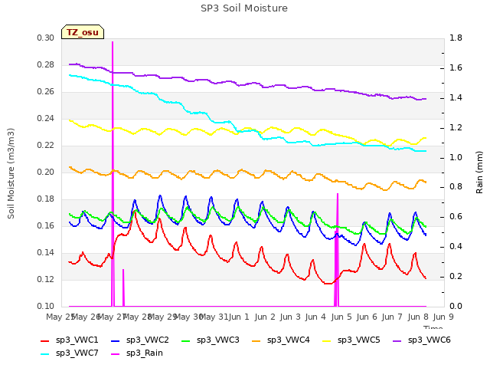Select the sp3_VWC3 legend label
This screenshot has width=490, height=368.
point(217,340)
